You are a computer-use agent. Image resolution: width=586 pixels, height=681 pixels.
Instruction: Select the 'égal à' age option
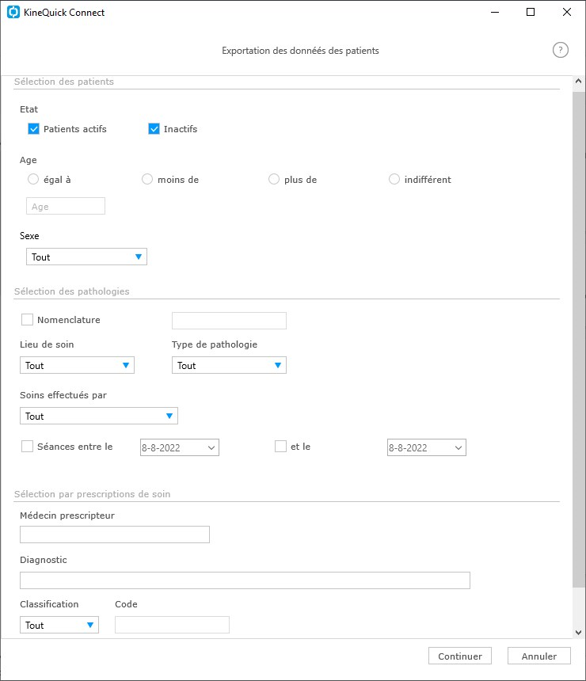coord(33,180)
